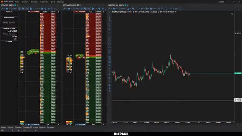The height and width of the screenshot is (136, 242).
Task: Open the Файл menu
Action: click(x=17, y=2)
